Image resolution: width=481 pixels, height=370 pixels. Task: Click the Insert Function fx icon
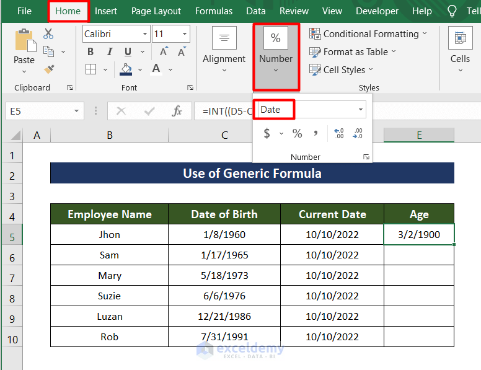[177, 111]
